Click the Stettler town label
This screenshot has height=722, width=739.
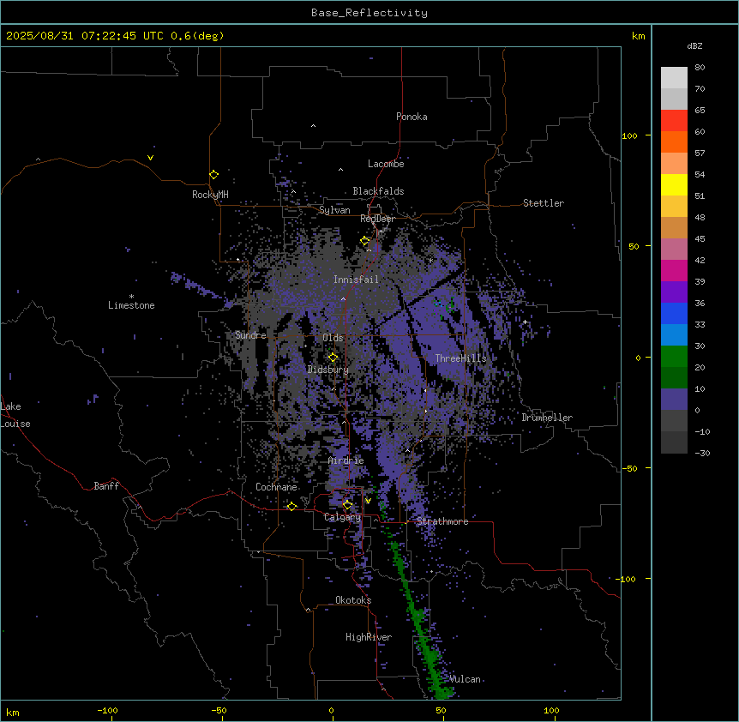tap(543, 203)
